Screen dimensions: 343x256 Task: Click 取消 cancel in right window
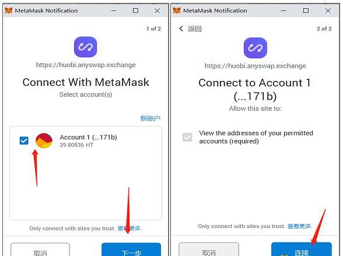pos(209,249)
